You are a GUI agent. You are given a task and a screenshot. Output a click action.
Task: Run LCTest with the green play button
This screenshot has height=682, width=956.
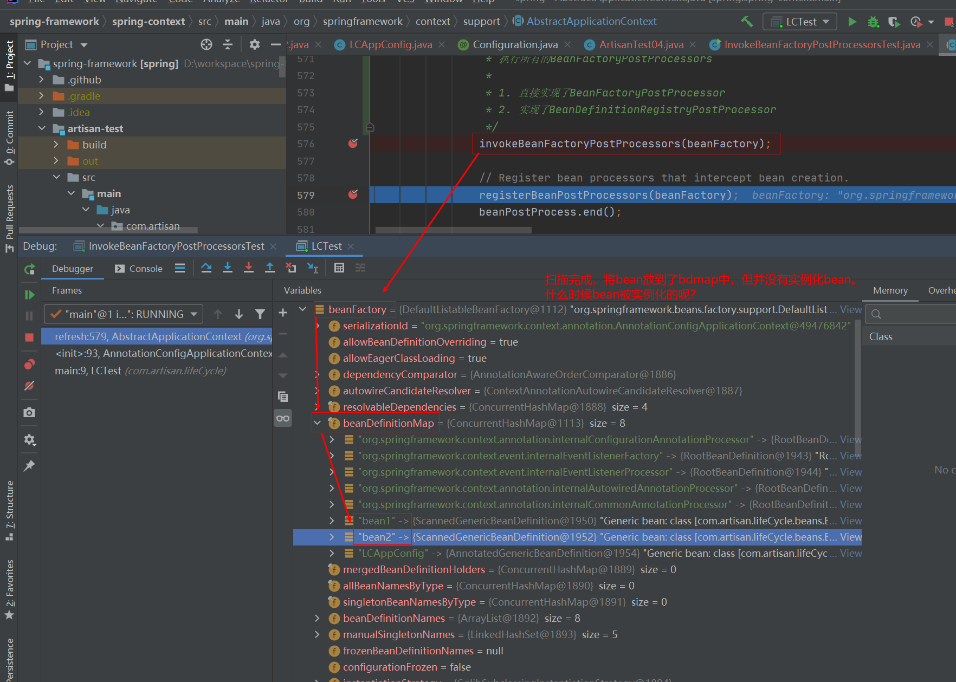coord(852,22)
